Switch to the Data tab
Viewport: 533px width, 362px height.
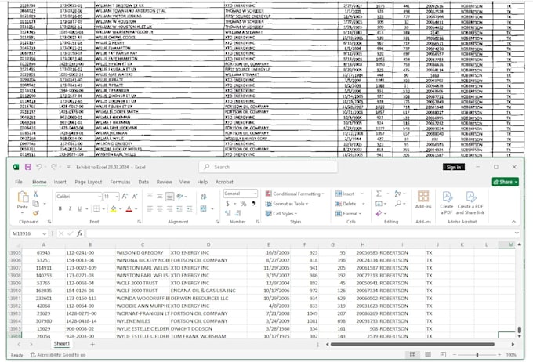click(x=143, y=182)
